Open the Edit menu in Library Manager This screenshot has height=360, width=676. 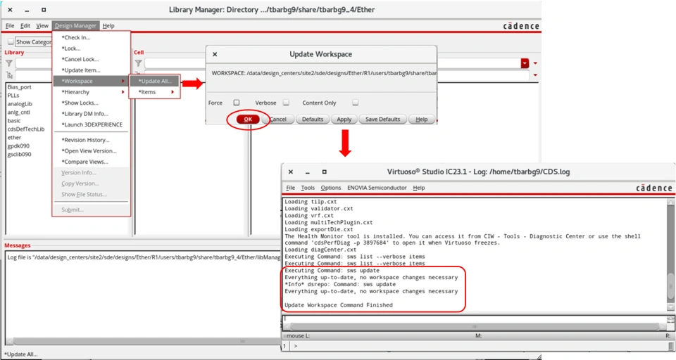click(25, 26)
